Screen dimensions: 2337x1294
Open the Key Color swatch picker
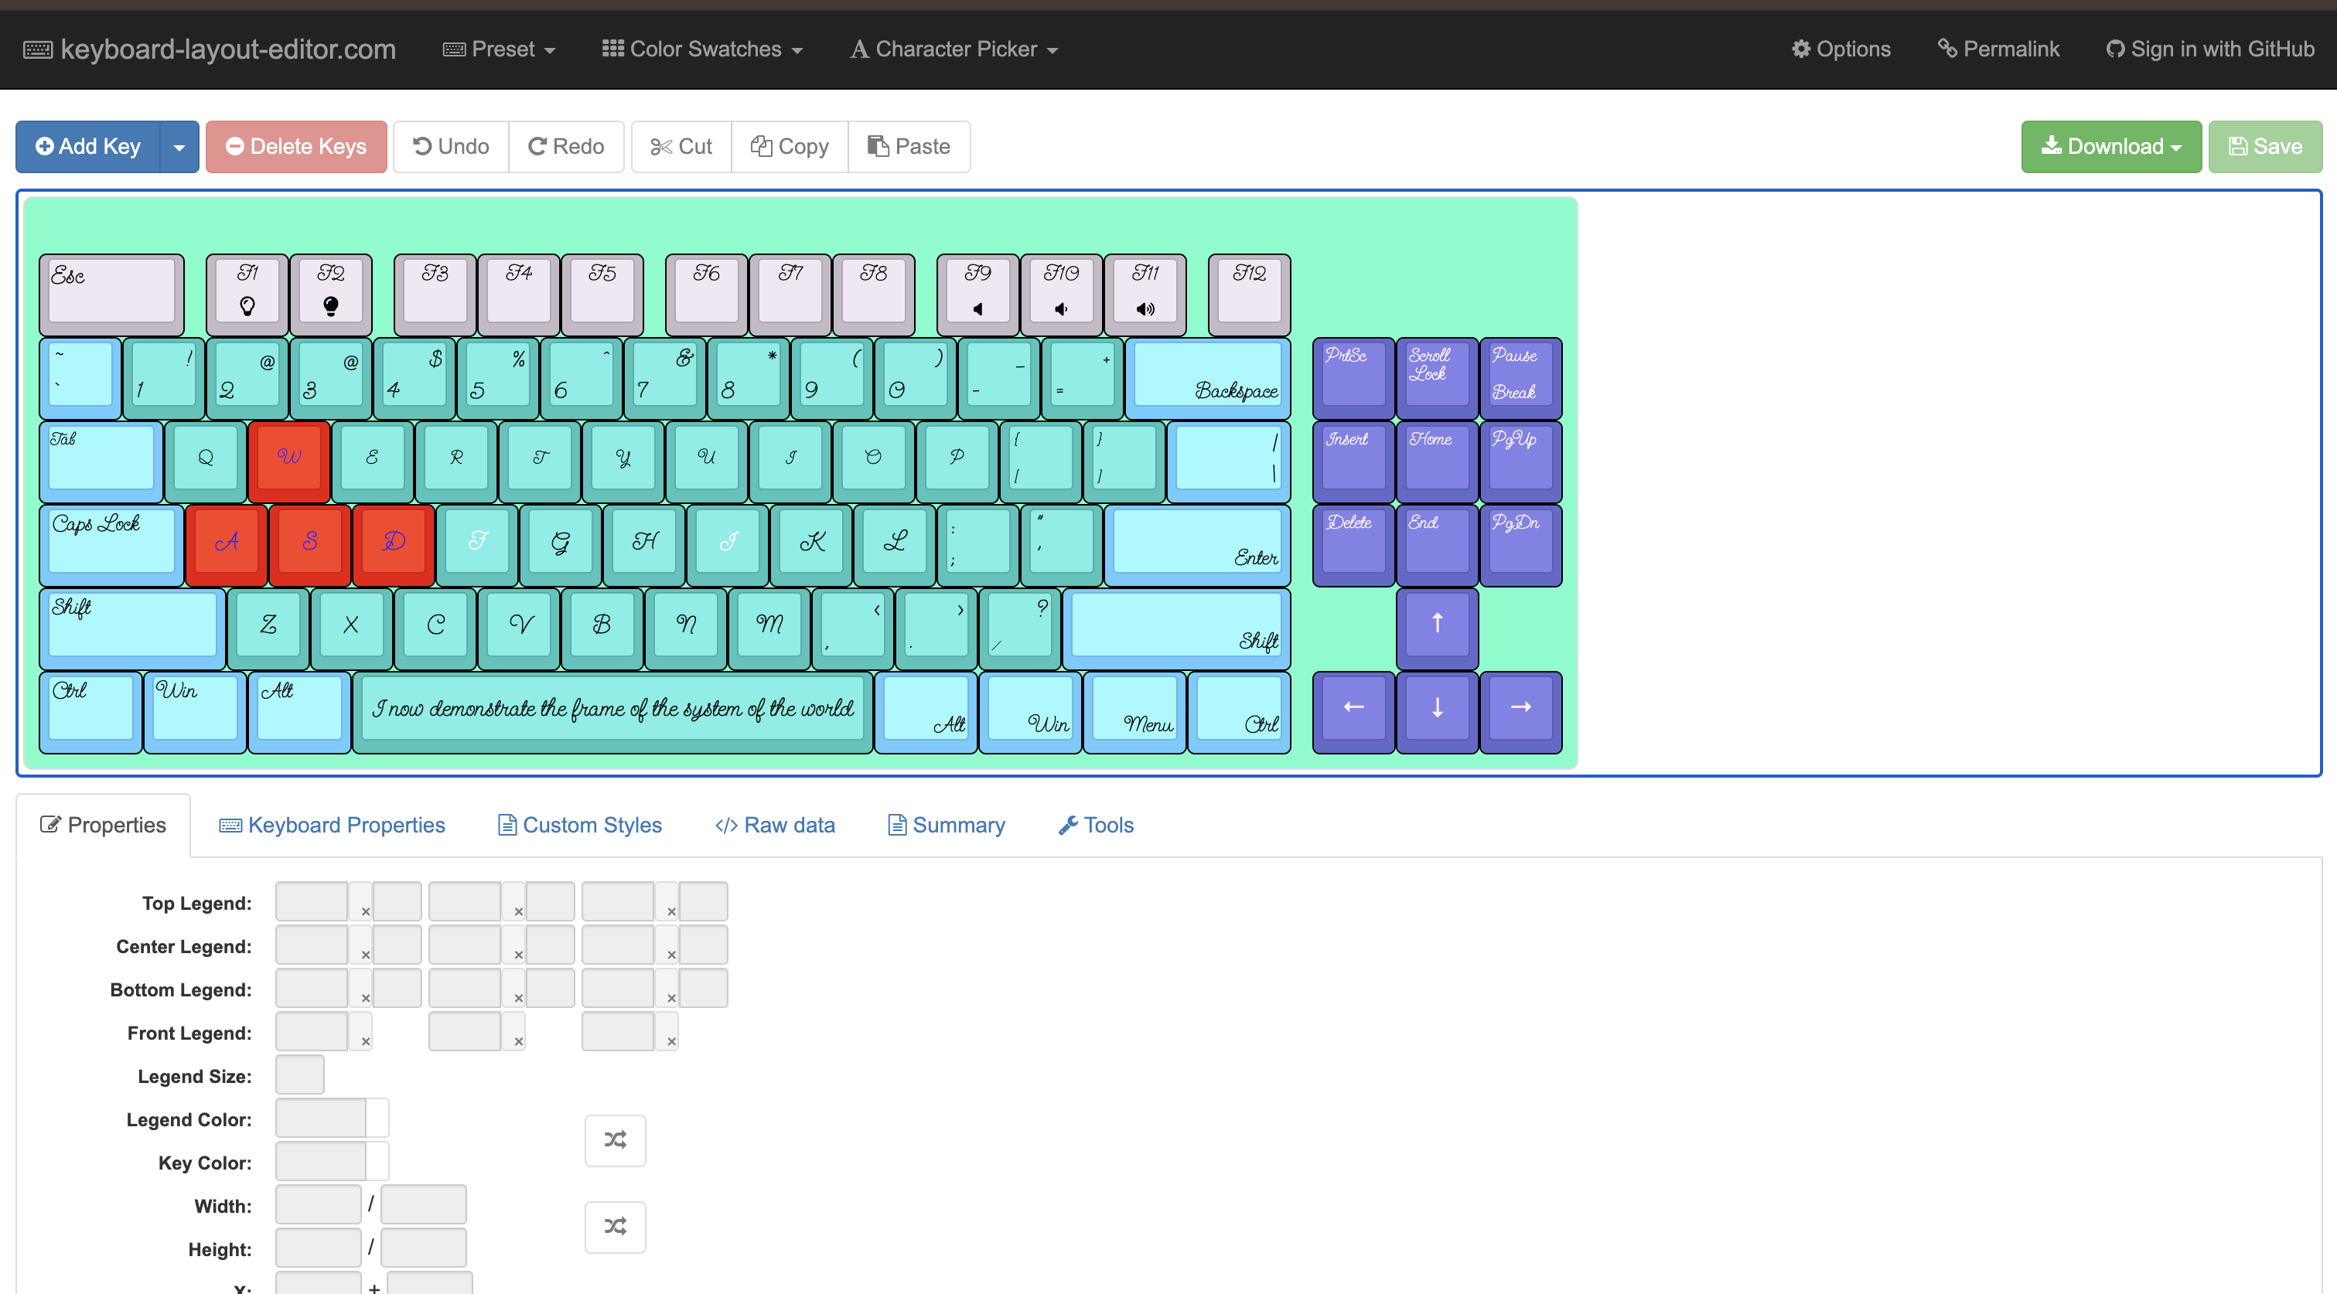click(x=377, y=1163)
